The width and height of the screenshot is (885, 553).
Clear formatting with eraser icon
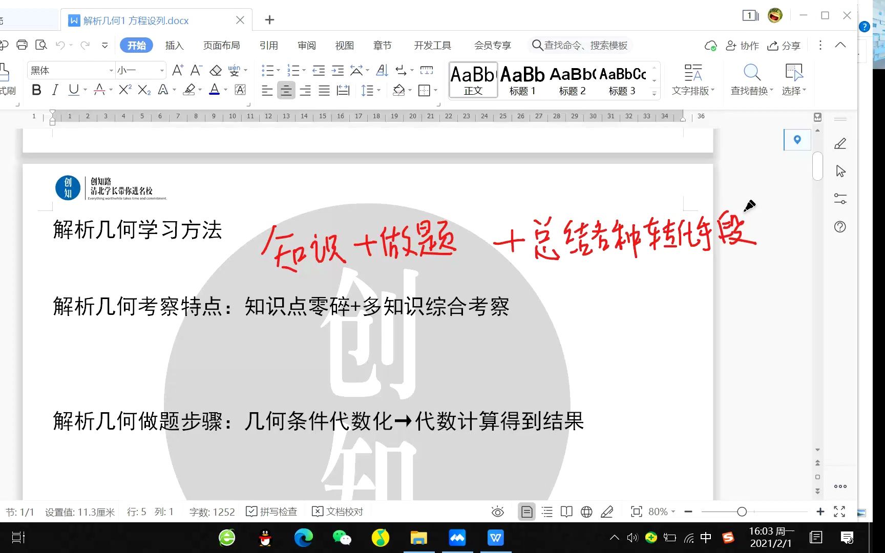[x=216, y=70]
